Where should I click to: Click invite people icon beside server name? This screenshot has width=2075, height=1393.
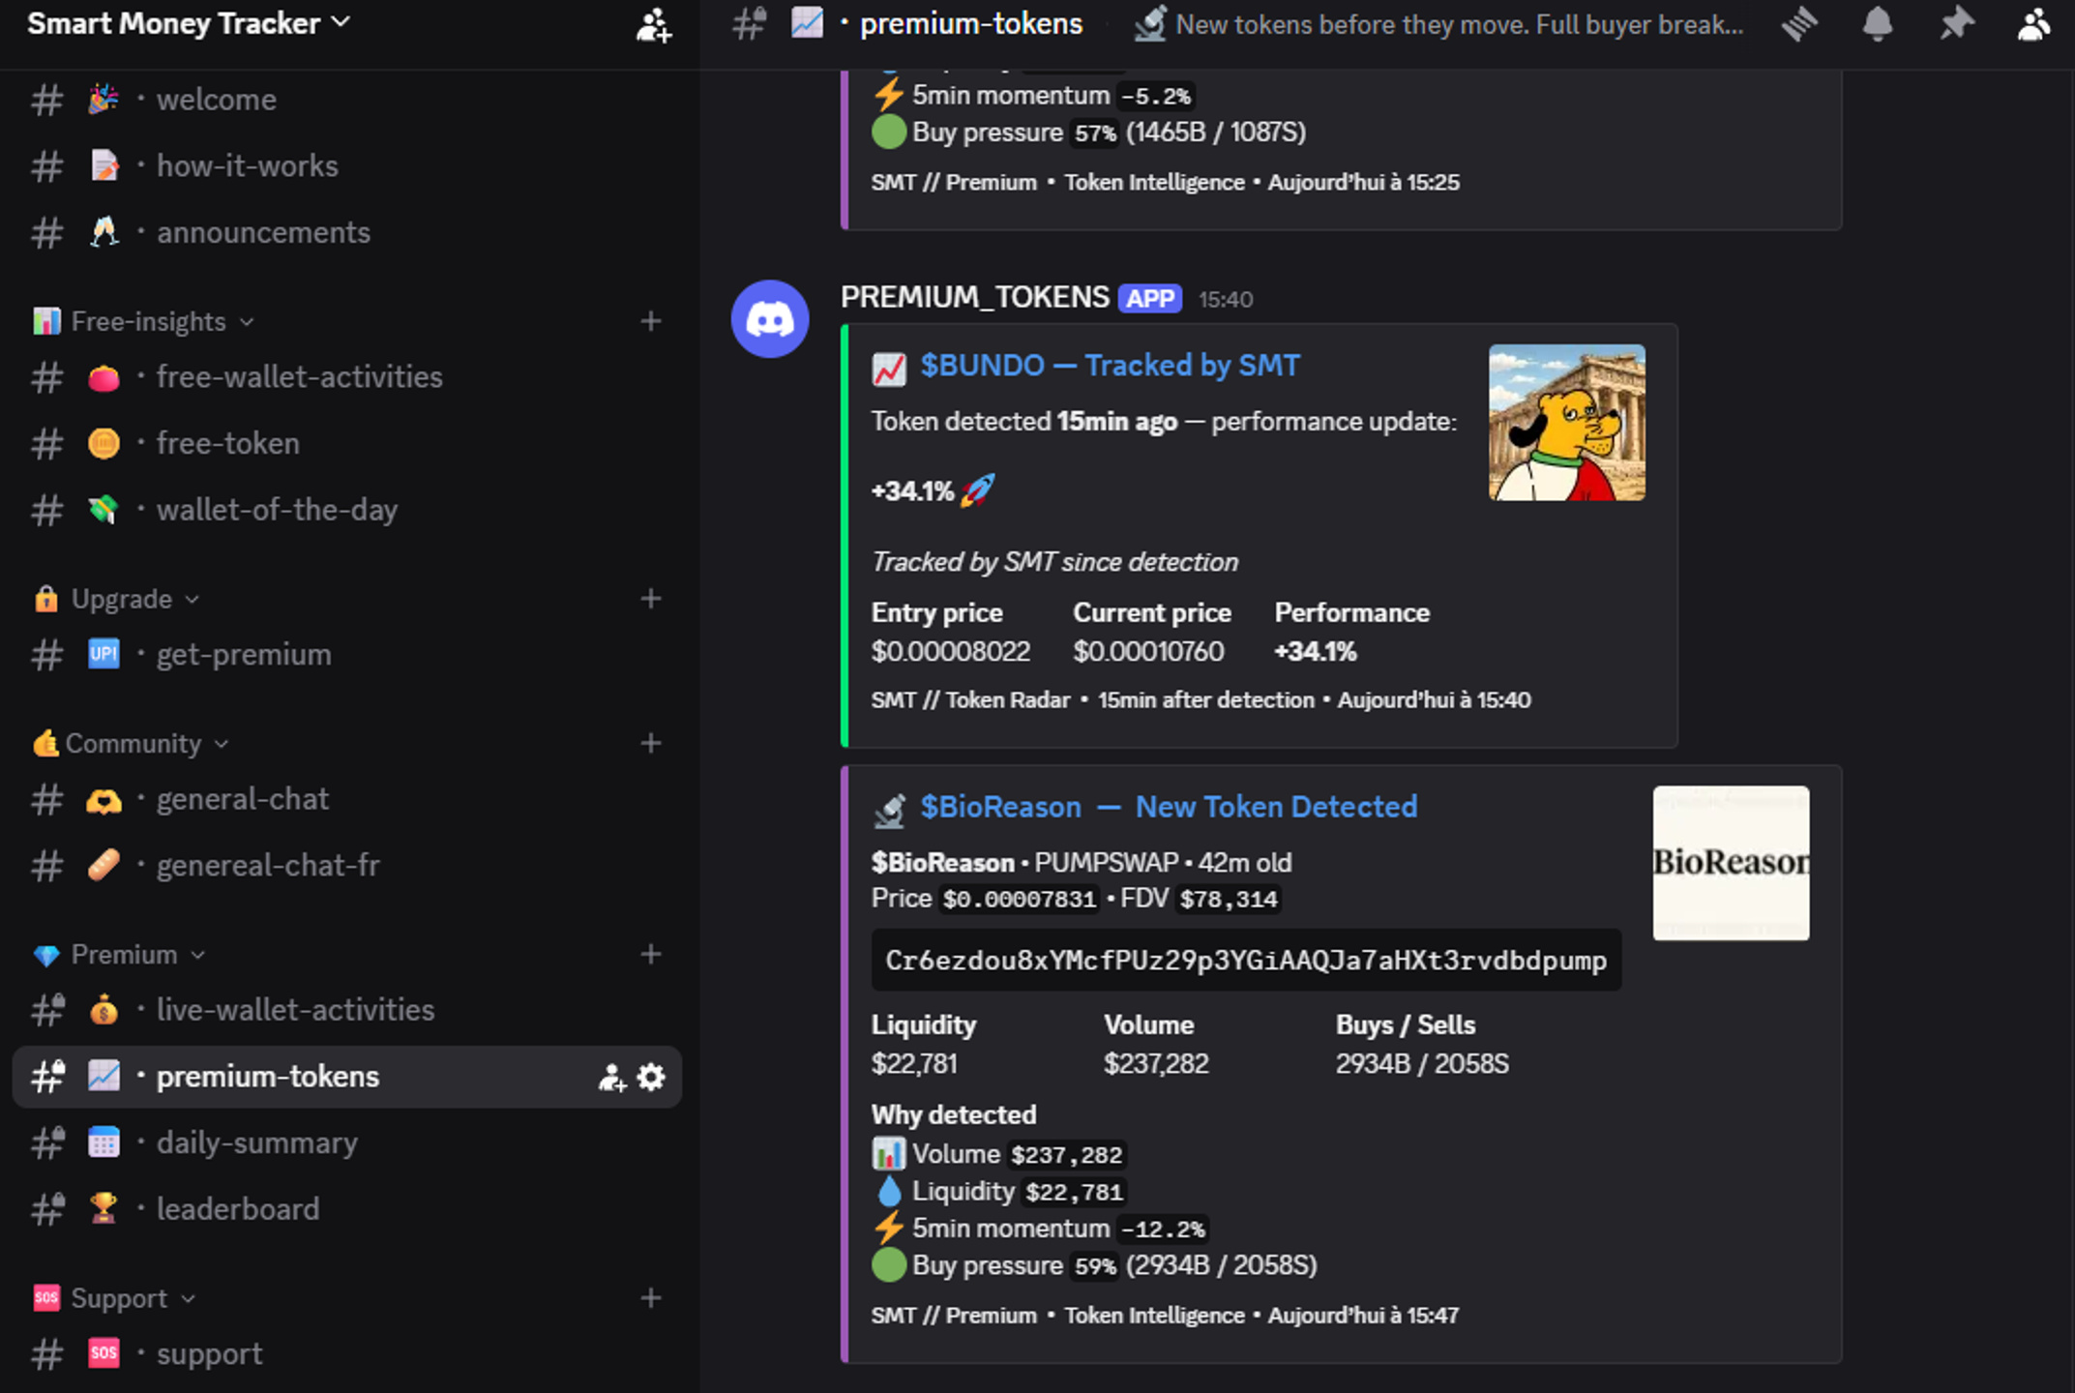654,24
